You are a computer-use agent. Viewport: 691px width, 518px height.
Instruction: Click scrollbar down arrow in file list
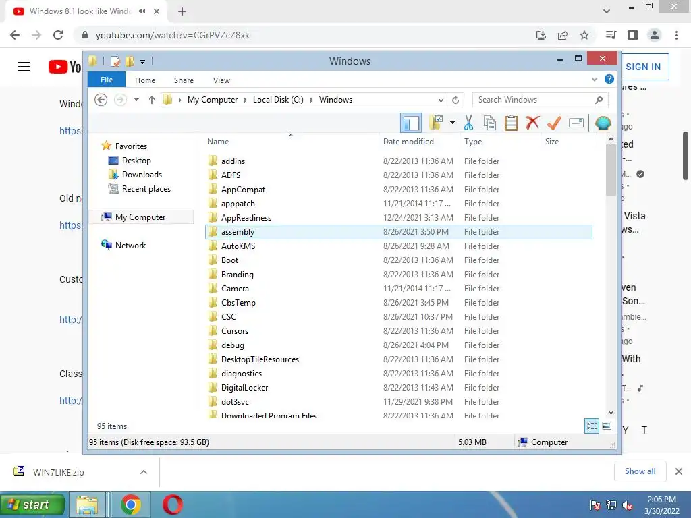click(611, 413)
